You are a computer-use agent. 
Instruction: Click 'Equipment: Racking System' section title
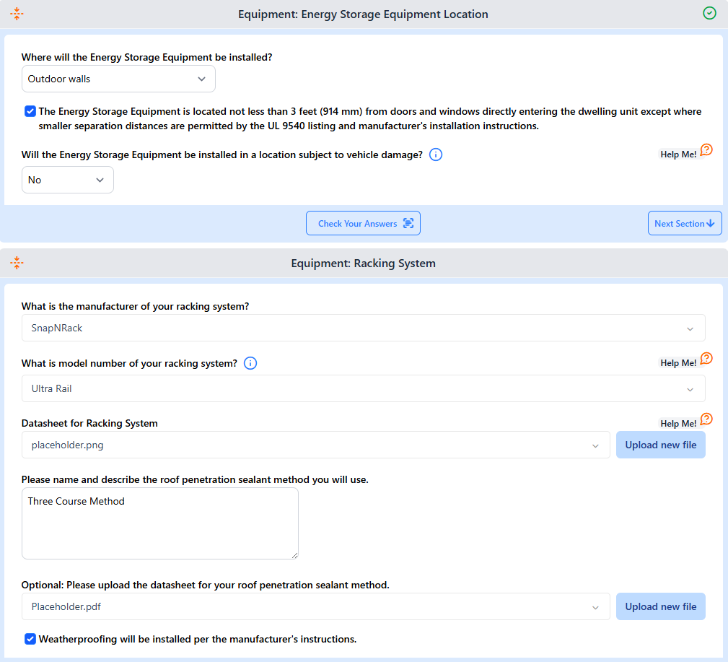(x=363, y=264)
